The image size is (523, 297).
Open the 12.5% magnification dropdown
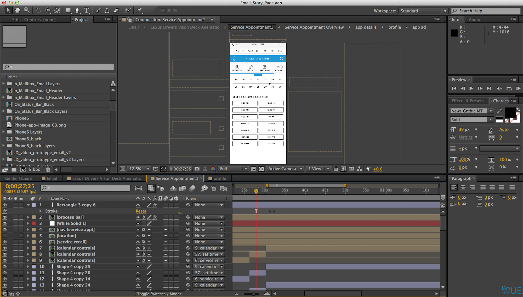[139, 169]
